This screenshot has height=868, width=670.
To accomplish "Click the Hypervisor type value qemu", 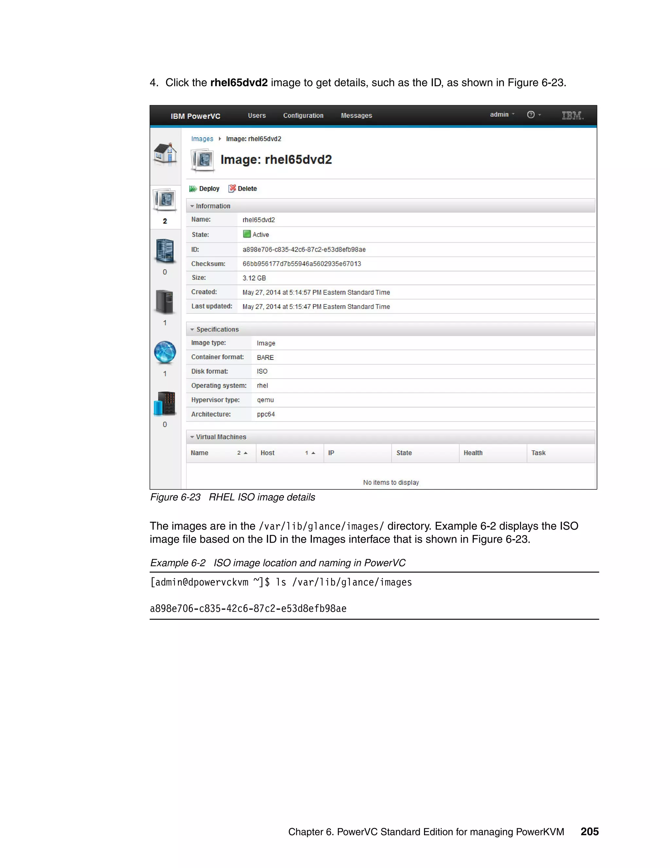I will coord(265,400).
